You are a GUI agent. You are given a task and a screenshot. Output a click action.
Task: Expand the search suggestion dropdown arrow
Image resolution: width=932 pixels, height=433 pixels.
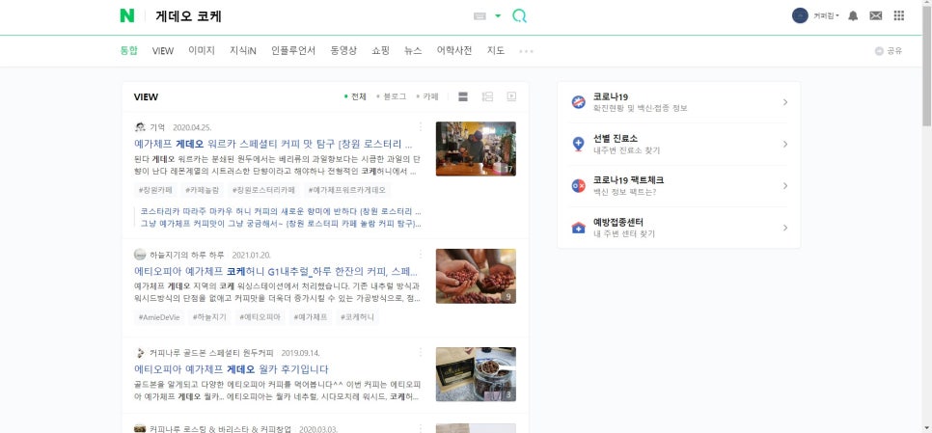498,16
